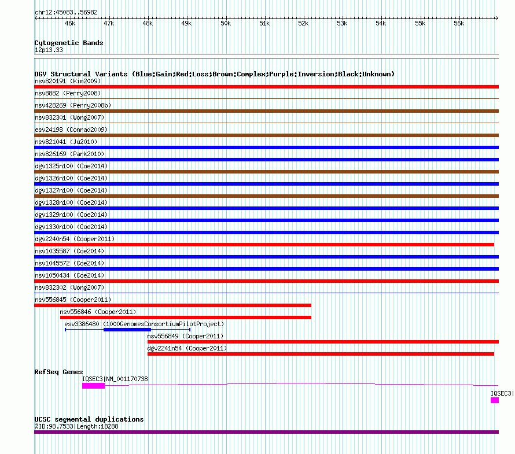Click the blue nsv821041 gain bar
This screenshot has height=454, width=515.
pyautogui.click(x=266, y=147)
